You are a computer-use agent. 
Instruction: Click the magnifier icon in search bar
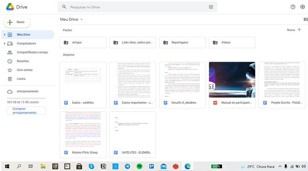tap(64, 7)
